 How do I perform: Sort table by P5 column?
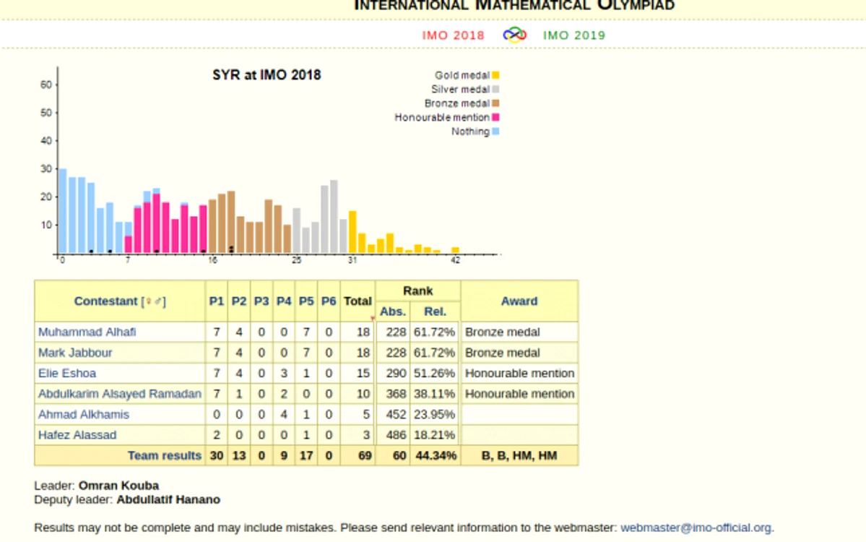click(x=306, y=301)
